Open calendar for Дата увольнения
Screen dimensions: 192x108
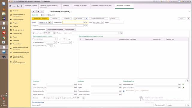55,33
